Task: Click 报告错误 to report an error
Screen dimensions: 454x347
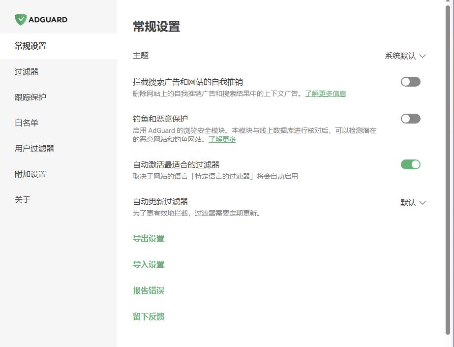Action: [x=149, y=290]
